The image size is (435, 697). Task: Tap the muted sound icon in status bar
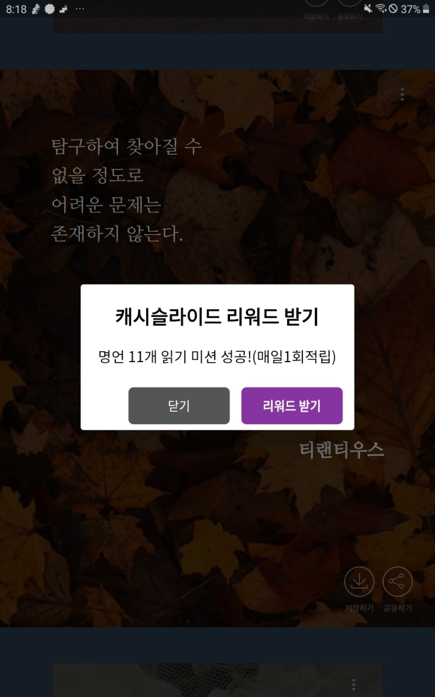click(x=368, y=9)
